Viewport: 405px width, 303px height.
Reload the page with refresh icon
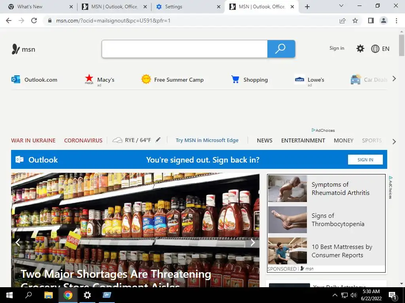point(34,21)
